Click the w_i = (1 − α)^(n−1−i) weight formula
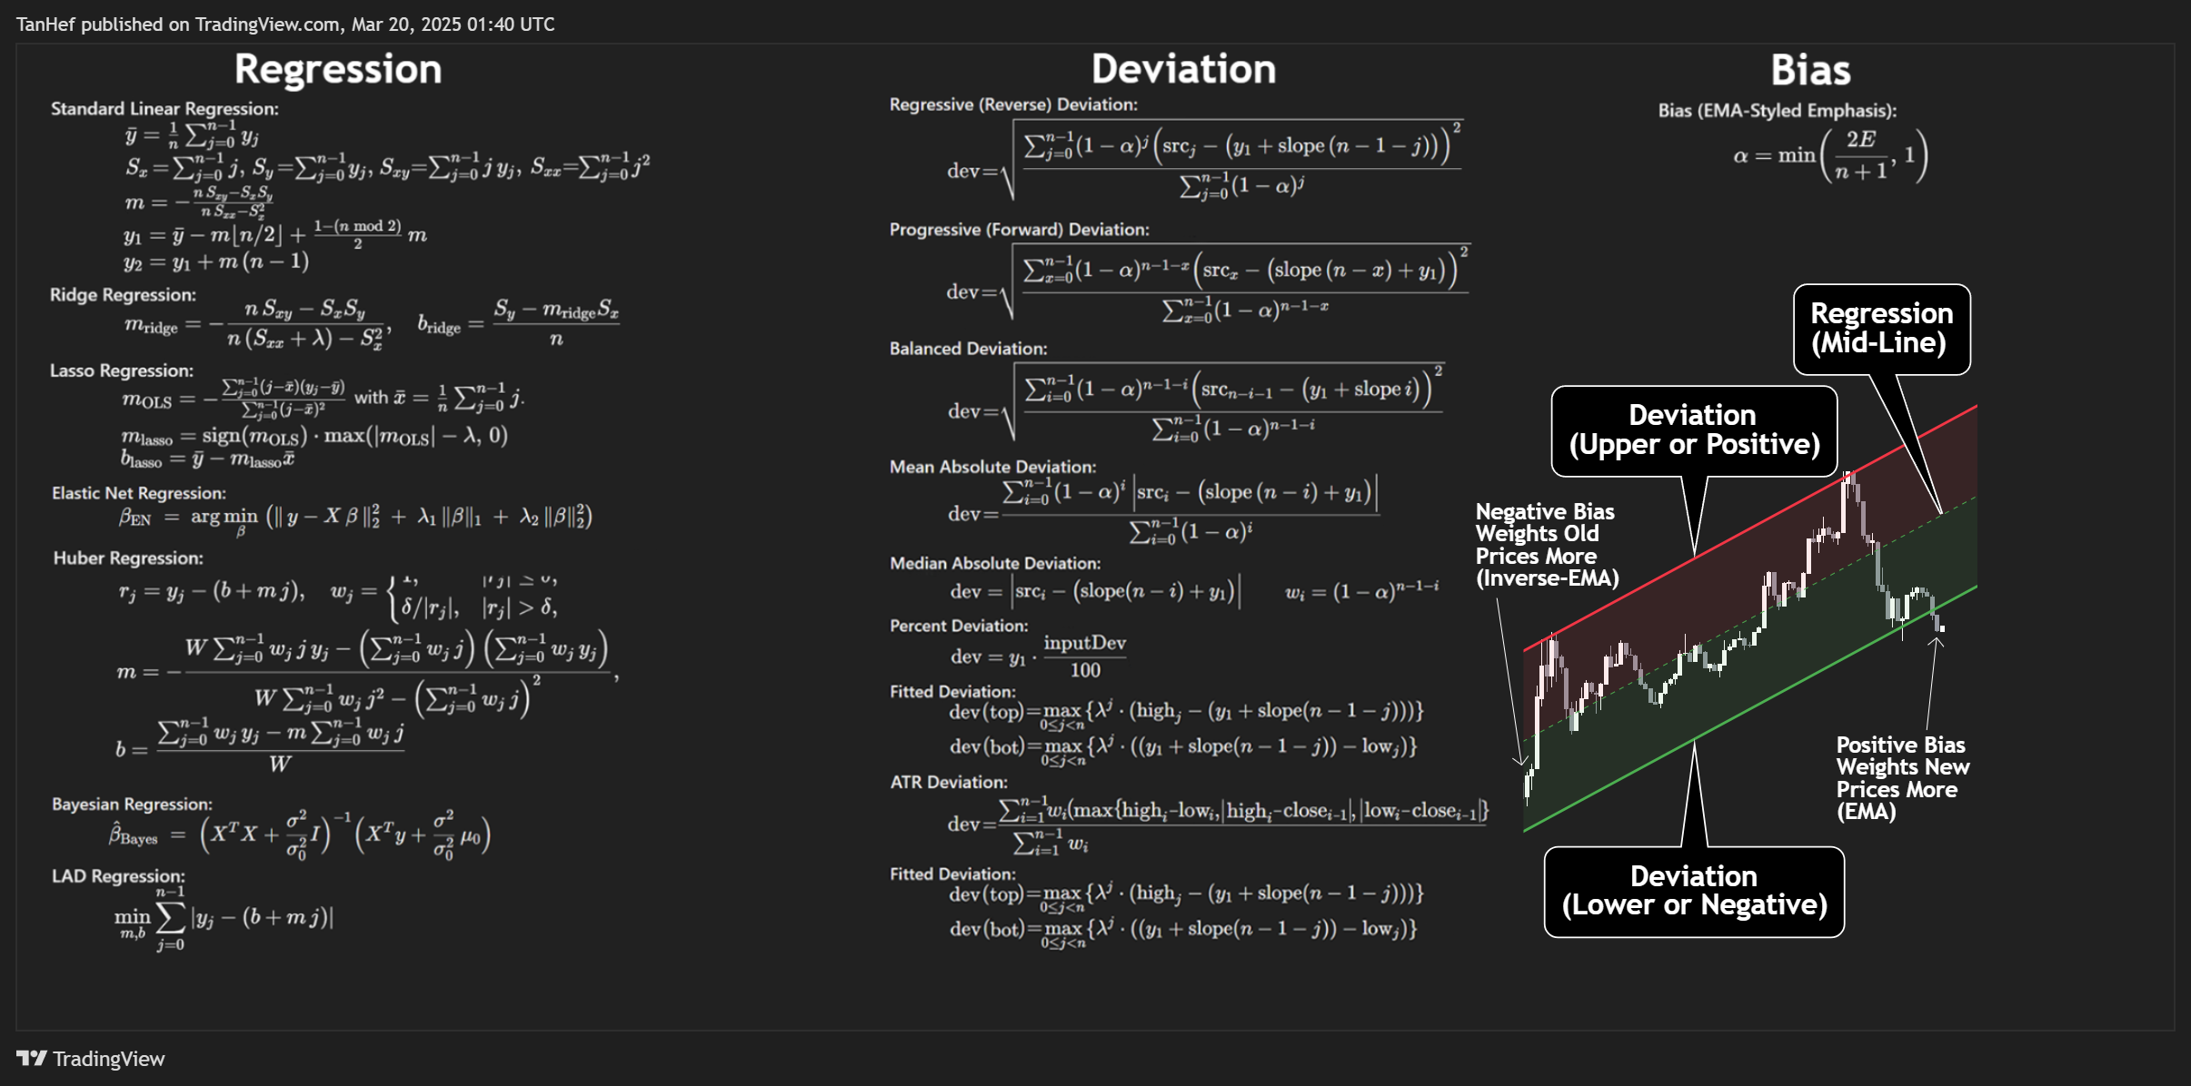This screenshot has height=1086, width=2191. pyautogui.click(x=1361, y=591)
